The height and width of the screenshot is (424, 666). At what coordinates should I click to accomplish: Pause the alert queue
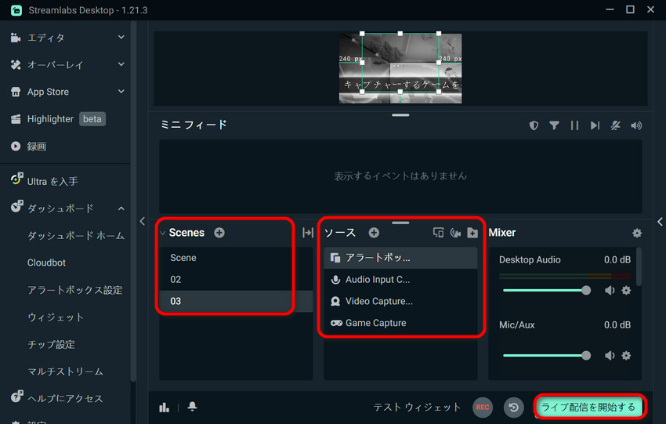(x=574, y=125)
